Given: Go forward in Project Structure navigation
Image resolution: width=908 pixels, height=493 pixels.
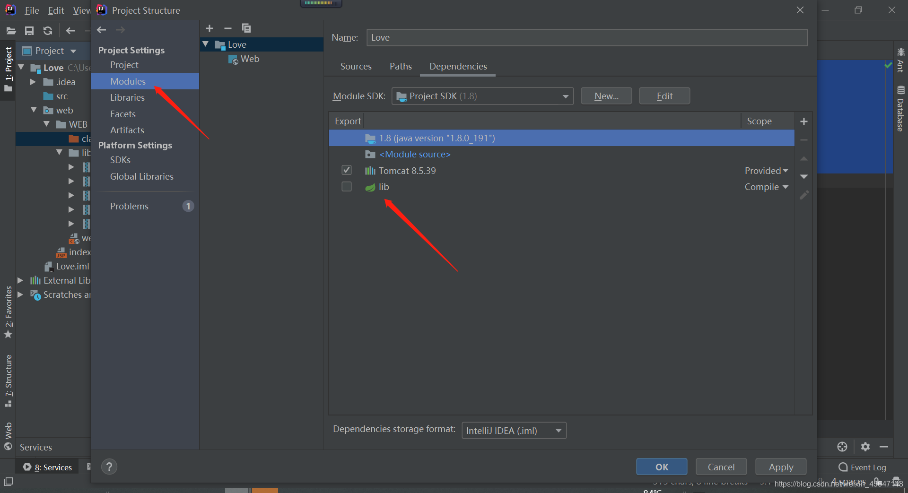Looking at the screenshot, I should coord(120,30).
